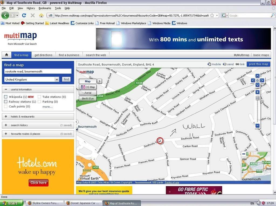The height and width of the screenshot is (206, 276).
Task: Click the find a map search field
Action: click(x=38, y=72)
